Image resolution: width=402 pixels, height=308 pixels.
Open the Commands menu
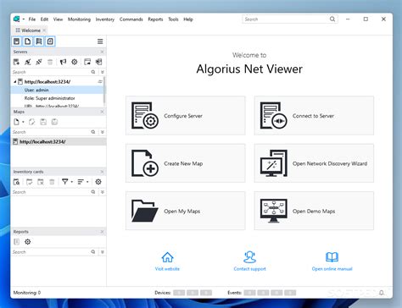click(131, 19)
